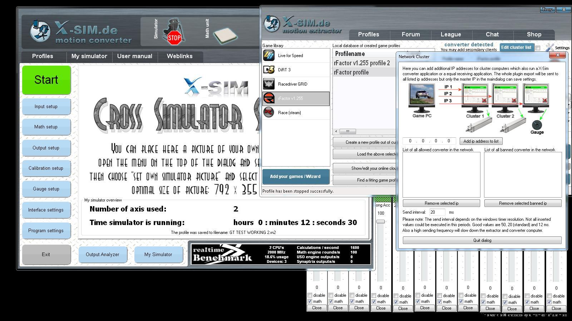This screenshot has width=572, height=321.
Task: Open Settings via the wrench icon
Action: click(549, 47)
